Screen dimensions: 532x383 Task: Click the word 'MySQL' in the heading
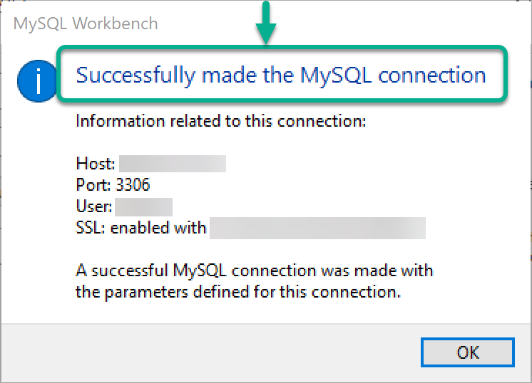335,75
